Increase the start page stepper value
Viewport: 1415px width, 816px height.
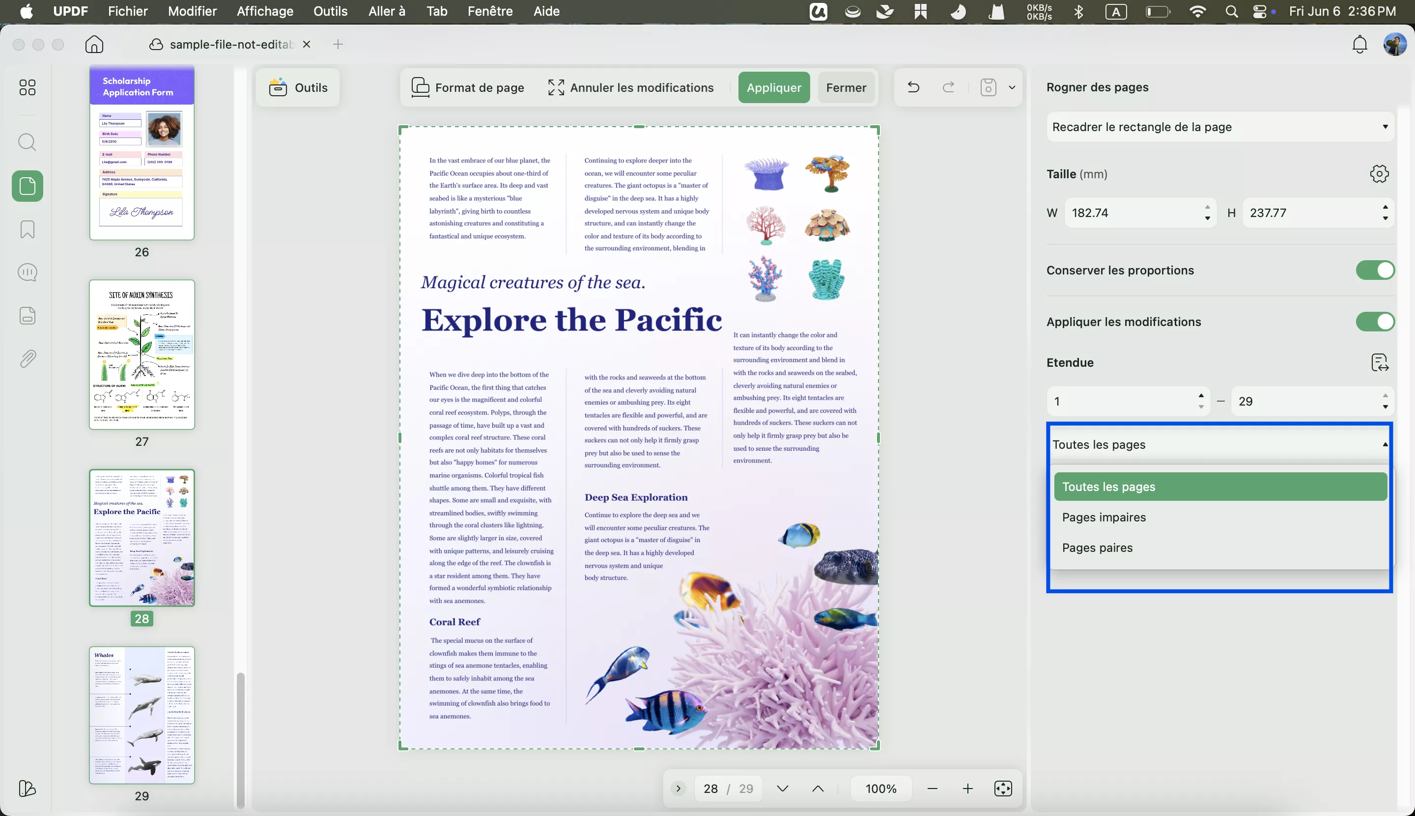[1200, 396]
